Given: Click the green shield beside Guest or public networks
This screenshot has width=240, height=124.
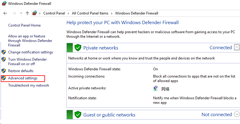Looking at the screenshot, I should click(x=78, y=115).
